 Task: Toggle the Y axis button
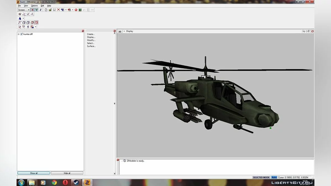coord(36,10)
